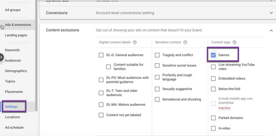Expand the left sidebar arrow button
Image resolution: width=276 pixels, height=136 pixels.
tap(1, 57)
